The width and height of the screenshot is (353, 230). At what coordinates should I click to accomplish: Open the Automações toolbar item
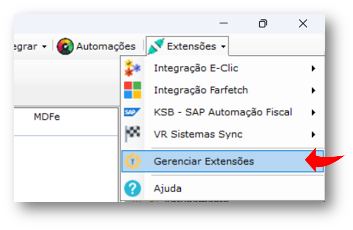pos(96,46)
